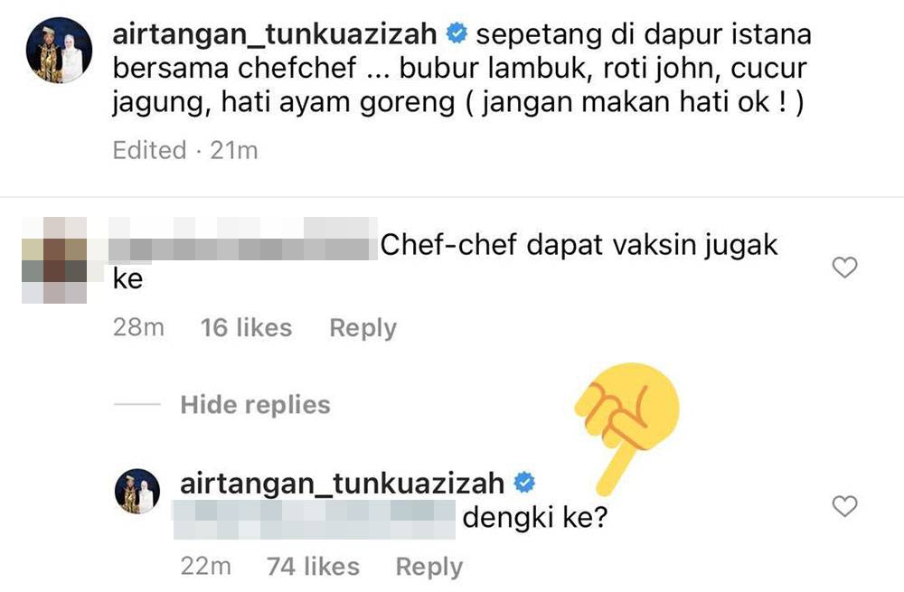Image resolution: width=904 pixels, height=592 pixels.
Task: Reply to the 22m "dengki ke?" comment
Action: point(428,567)
